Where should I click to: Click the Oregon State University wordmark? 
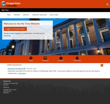[x=13, y=4]
